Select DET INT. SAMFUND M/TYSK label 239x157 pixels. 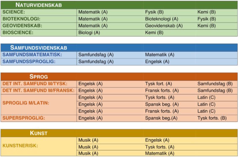35,84
